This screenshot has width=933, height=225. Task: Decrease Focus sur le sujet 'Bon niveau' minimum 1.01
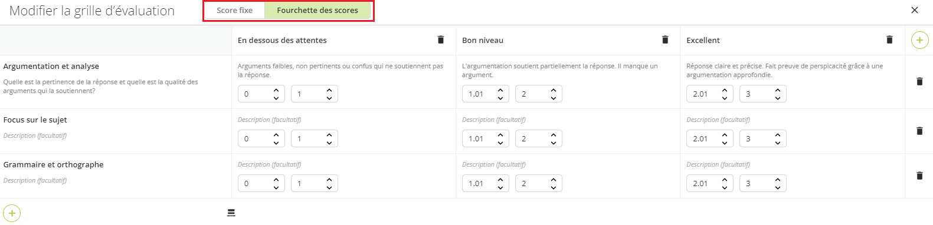tap(500, 143)
